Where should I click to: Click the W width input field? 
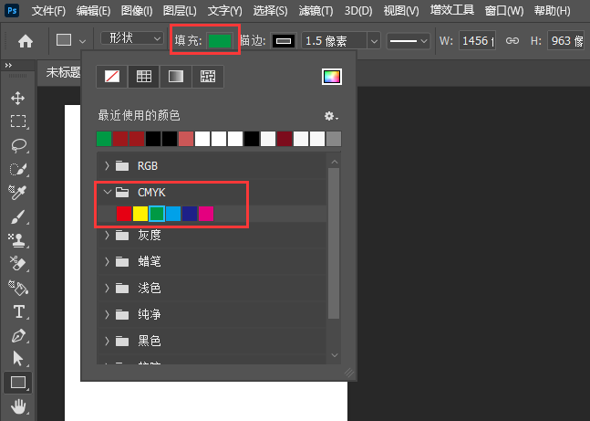click(477, 41)
